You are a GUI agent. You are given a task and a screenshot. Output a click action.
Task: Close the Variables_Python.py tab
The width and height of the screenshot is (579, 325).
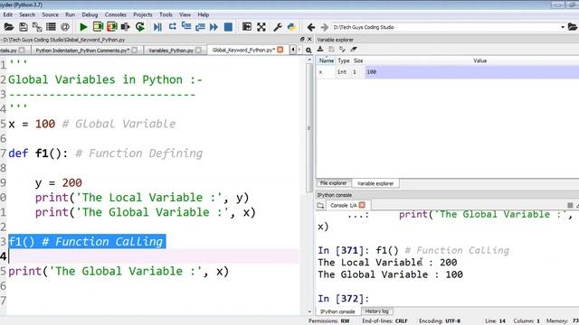point(199,51)
